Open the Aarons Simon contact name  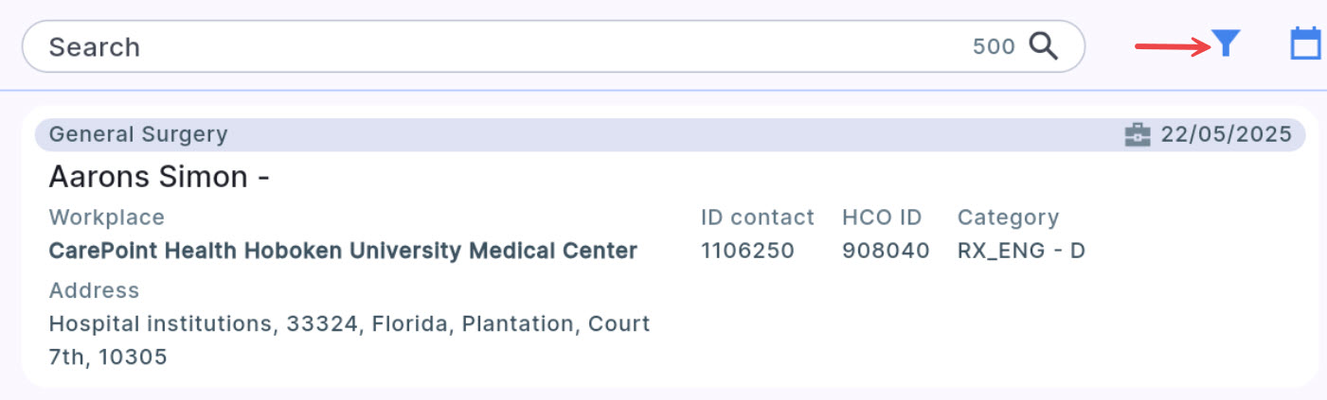[159, 177]
